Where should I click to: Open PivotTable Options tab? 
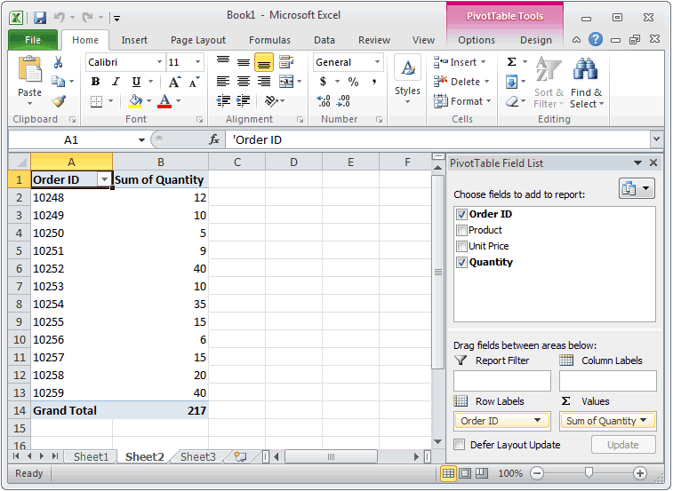coord(477,40)
